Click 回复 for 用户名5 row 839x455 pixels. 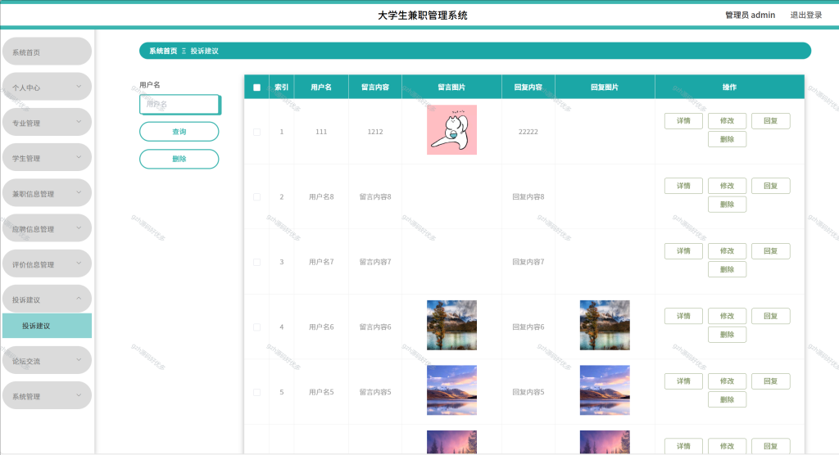tap(770, 381)
